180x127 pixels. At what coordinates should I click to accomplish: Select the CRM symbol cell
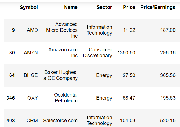coord(32,121)
